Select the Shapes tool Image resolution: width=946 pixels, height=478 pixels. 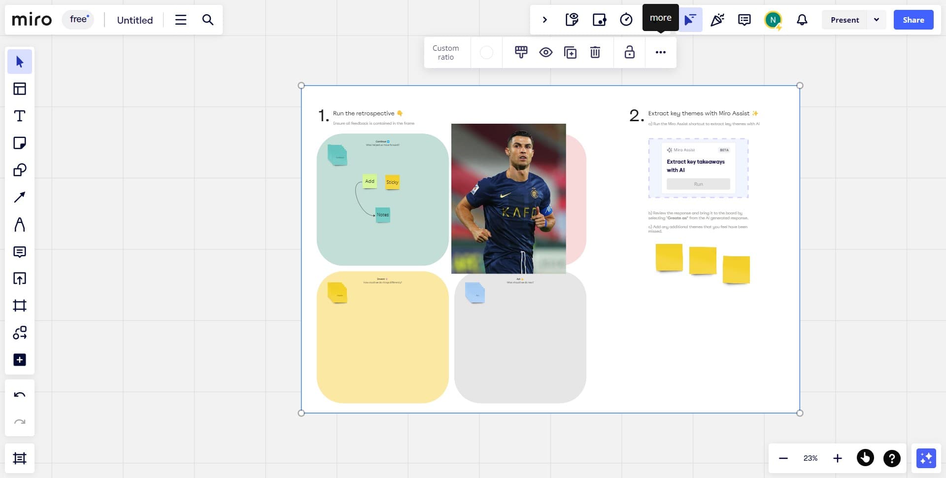tap(20, 170)
